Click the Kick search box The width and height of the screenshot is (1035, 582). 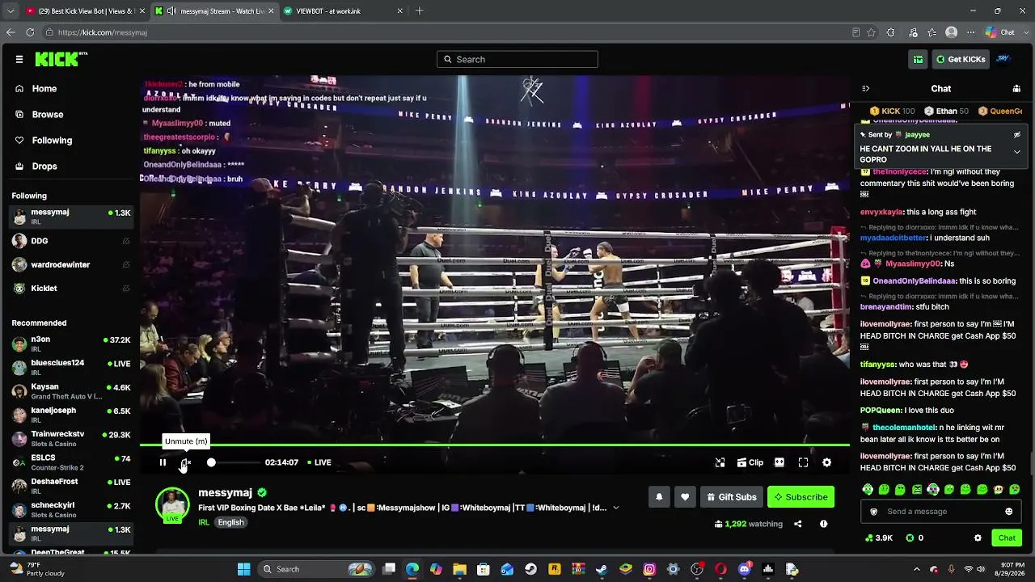pos(517,59)
